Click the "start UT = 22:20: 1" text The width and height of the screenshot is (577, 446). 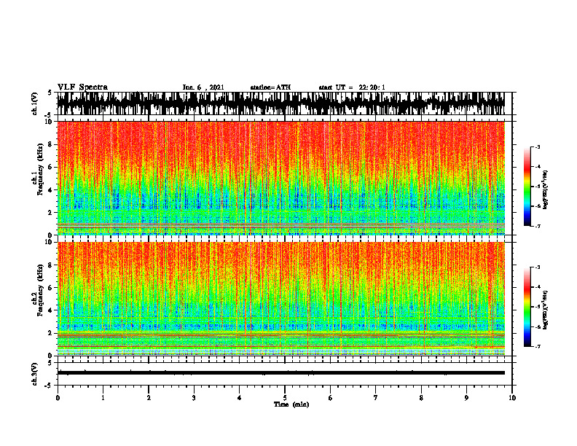352,87
